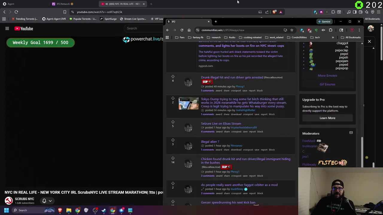Upvote the 'illegal alien ?' post
The height and width of the screenshot is (215, 383).
[173, 140]
